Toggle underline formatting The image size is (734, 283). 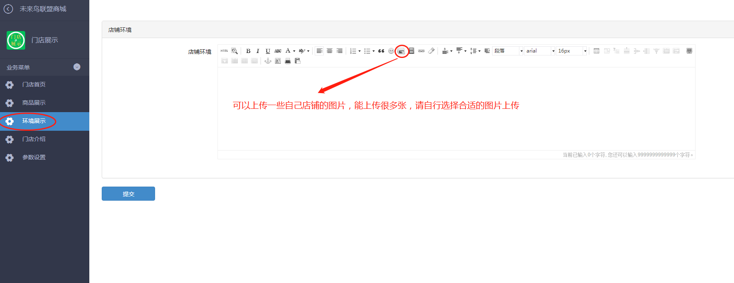pyautogui.click(x=268, y=51)
